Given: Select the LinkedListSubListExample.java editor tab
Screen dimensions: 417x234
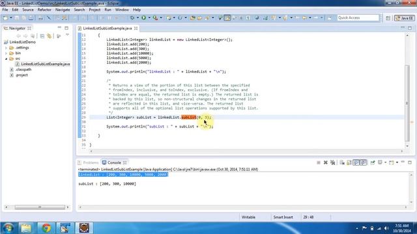Looking at the screenshot, I should point(107,28).
